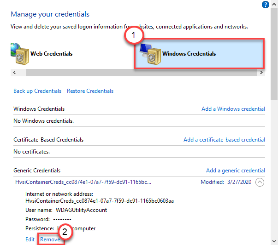The width and height of the screenshot is (278, 245).
Task: Open Back up Credentials link
Action: [37, 91]
